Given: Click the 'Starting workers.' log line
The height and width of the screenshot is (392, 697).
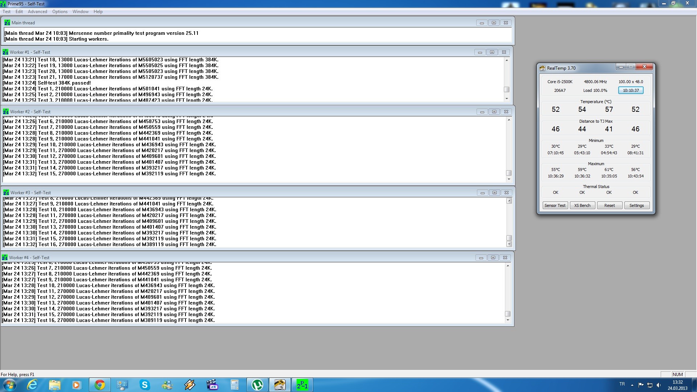Looking at the screenshot, I should 56,39.
